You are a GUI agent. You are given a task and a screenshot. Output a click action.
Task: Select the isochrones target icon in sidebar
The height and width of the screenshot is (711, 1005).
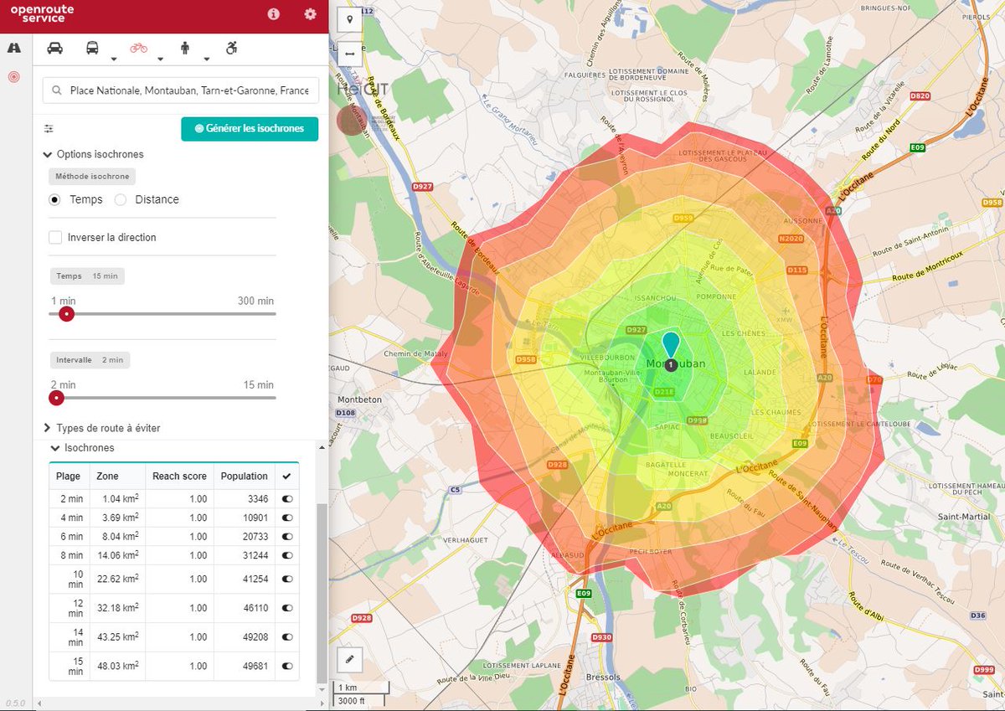tap(13, 77)
